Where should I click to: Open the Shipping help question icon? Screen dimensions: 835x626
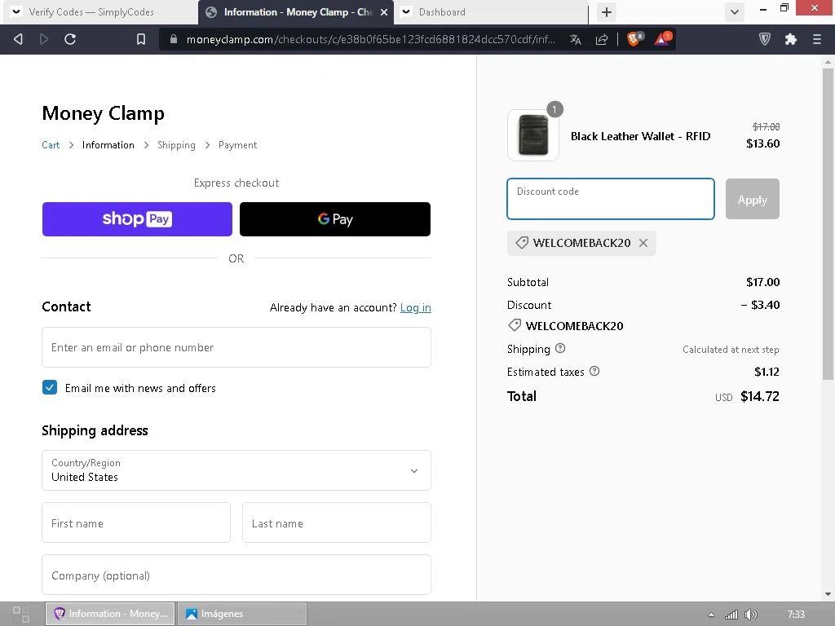point(560,348)
